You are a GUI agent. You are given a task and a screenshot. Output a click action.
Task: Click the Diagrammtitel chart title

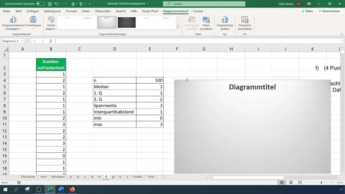coord(252,87)
